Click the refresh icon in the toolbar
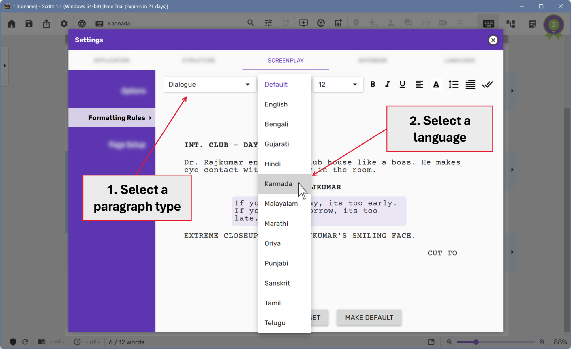 point(286,22)
